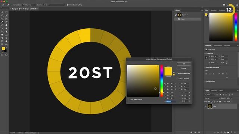Open Color Libraries button
This screenshot has width=239, height=134.
(184, 79)
